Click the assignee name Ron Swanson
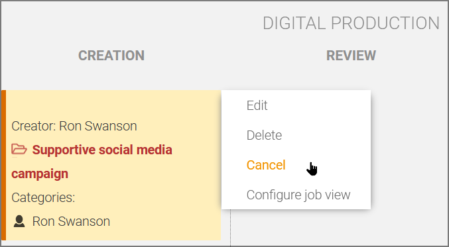Image resolution: width=449 pixels, height=247 pixels. (71, 221)
